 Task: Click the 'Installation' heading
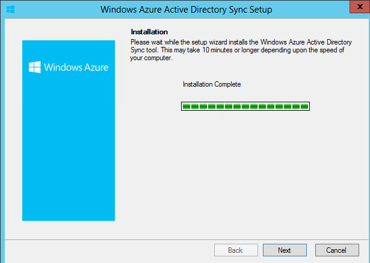point(149,32)
